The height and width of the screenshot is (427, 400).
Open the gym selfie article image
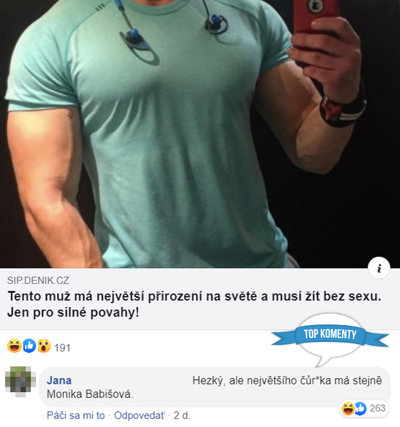tap(200, 134)
